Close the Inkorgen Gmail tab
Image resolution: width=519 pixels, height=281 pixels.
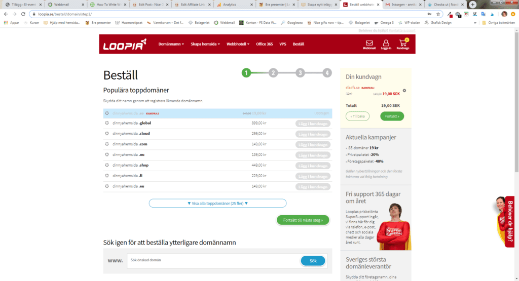(x=420, y=5)
